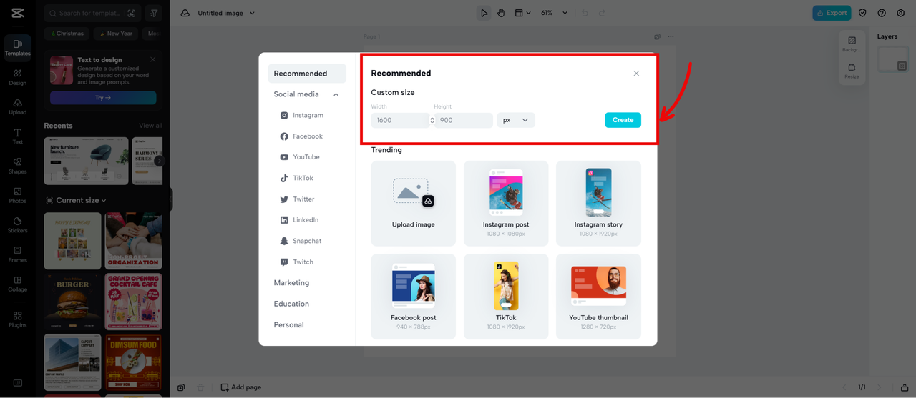The width and height of the screenshot is (916, 398).
Task: Open the Marketing category
Action: 291,283
